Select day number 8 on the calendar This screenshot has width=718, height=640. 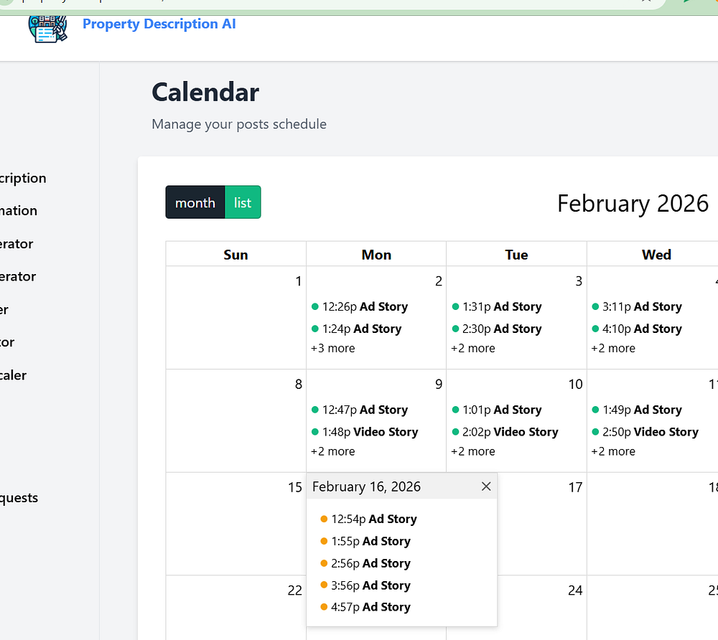pos(299,385)
